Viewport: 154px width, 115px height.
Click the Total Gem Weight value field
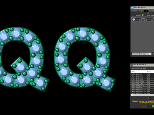pyautogui.click(x=146, y=11)
